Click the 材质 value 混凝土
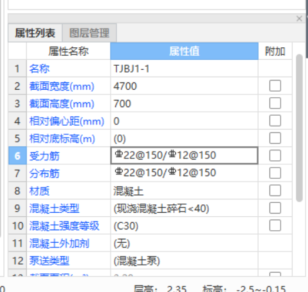Viewport: 308px width, 292px height. coord(128,191)
